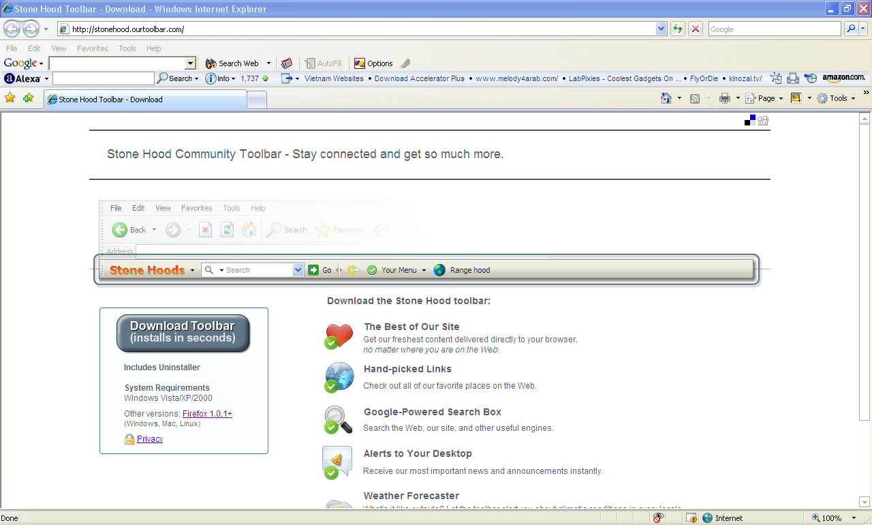Click the RSS feeds icon
Image resolution: width=872 pixels, height=525 pixels.
click(695, 98)
